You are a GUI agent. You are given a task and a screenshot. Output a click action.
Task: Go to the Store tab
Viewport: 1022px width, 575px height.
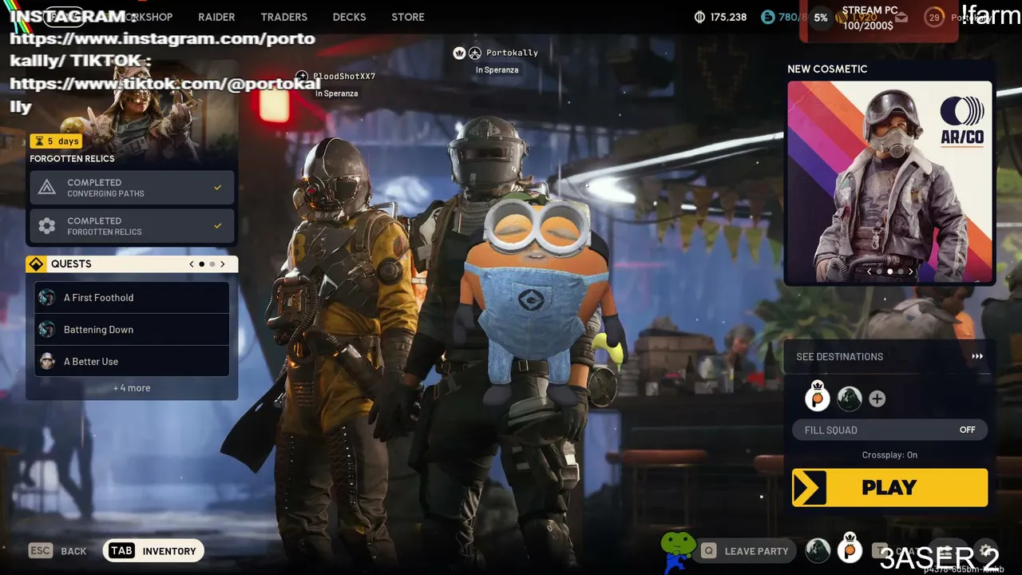click(x=408, y=17)
